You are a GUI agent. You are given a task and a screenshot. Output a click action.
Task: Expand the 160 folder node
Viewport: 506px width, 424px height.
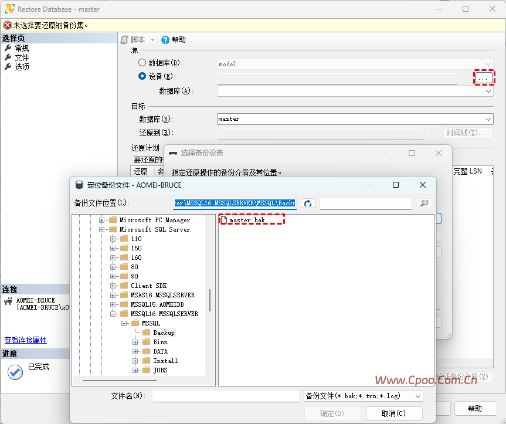pos(113,257)
